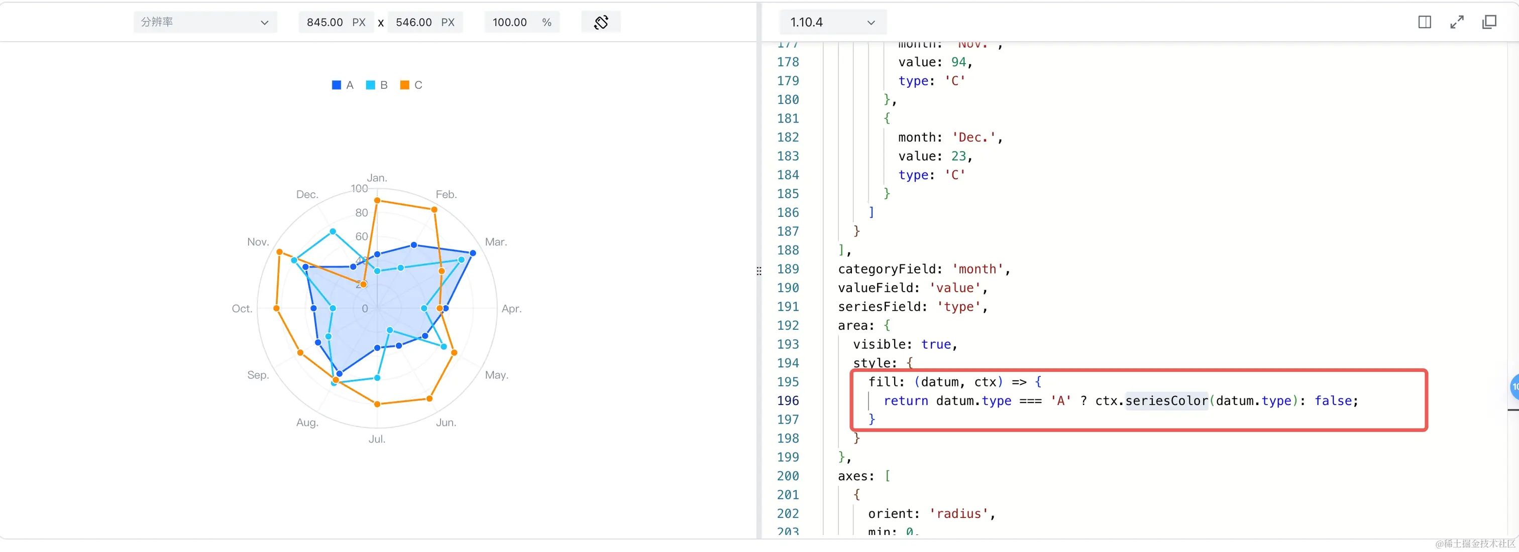Click the 100.00 percent zoom field
Image resolution: width=1519 pixels, height=552 pixels.
coord(509,23)
